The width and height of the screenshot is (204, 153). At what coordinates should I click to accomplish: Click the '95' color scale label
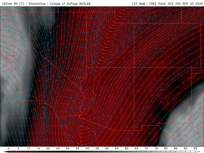195,148
